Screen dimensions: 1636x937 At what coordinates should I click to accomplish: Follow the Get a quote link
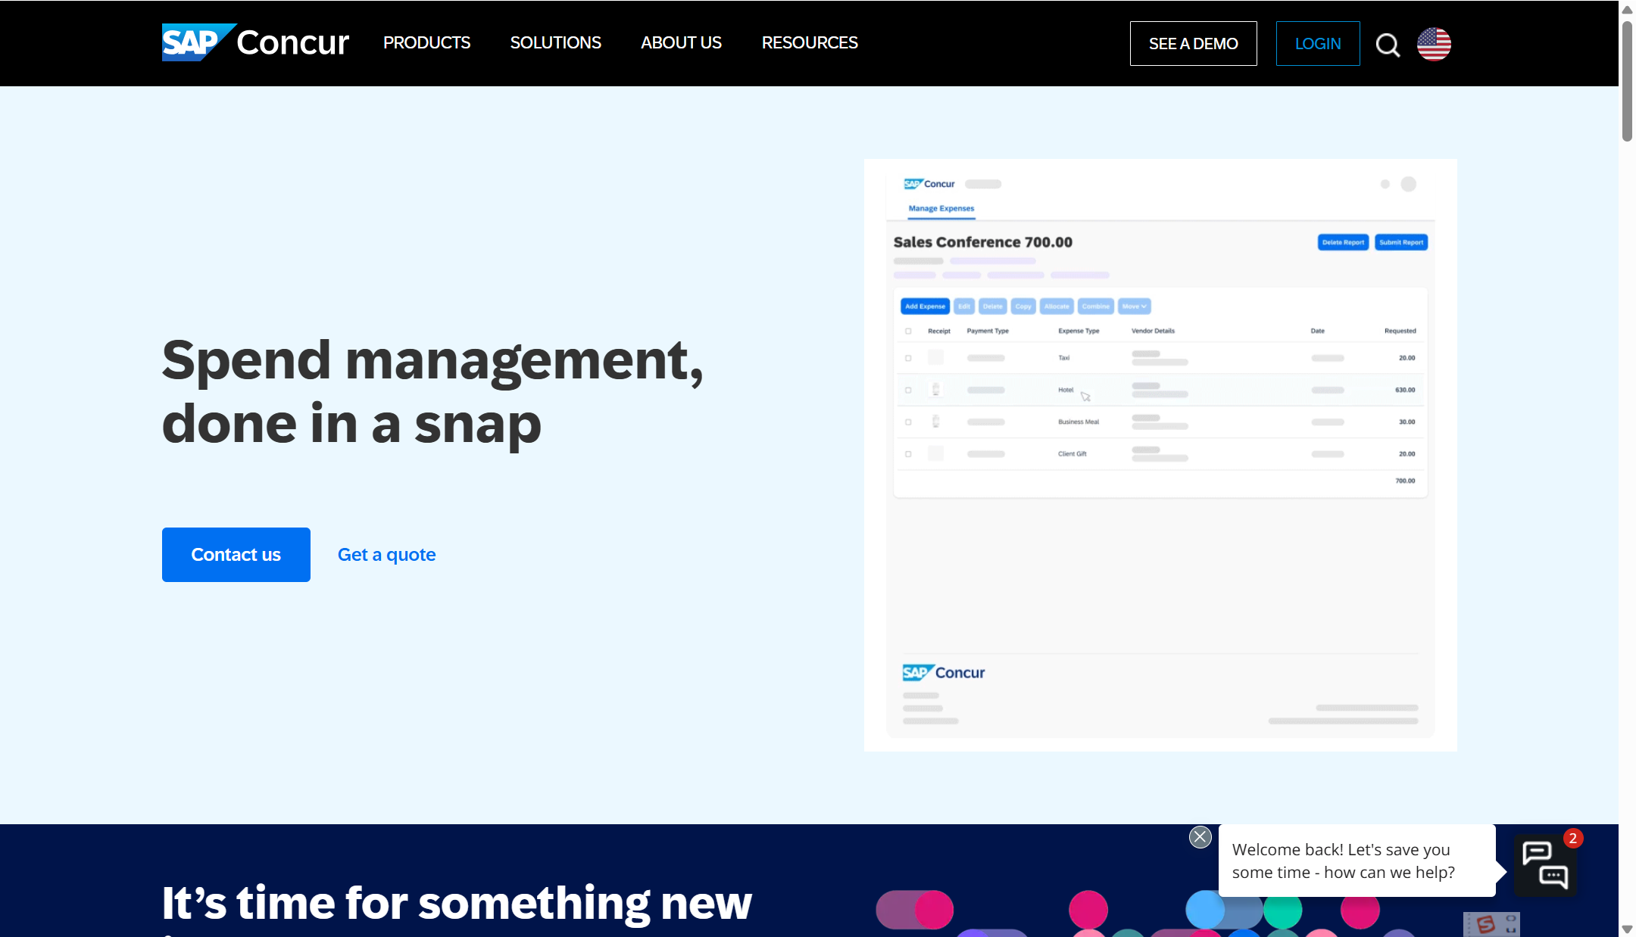point(386,555)
